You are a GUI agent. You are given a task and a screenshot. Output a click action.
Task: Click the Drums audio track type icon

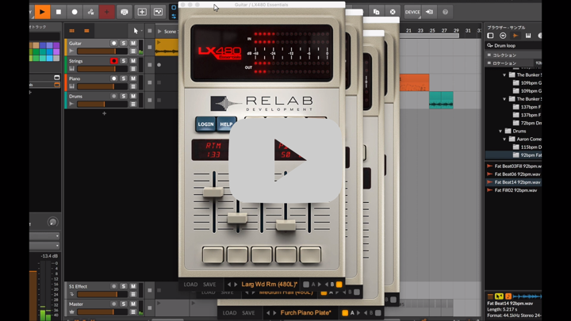click(71, 104)
